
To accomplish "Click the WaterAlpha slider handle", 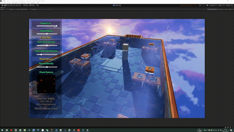I will 47,34.
